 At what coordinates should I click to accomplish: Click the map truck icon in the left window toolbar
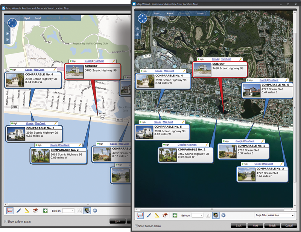(87, 211)
